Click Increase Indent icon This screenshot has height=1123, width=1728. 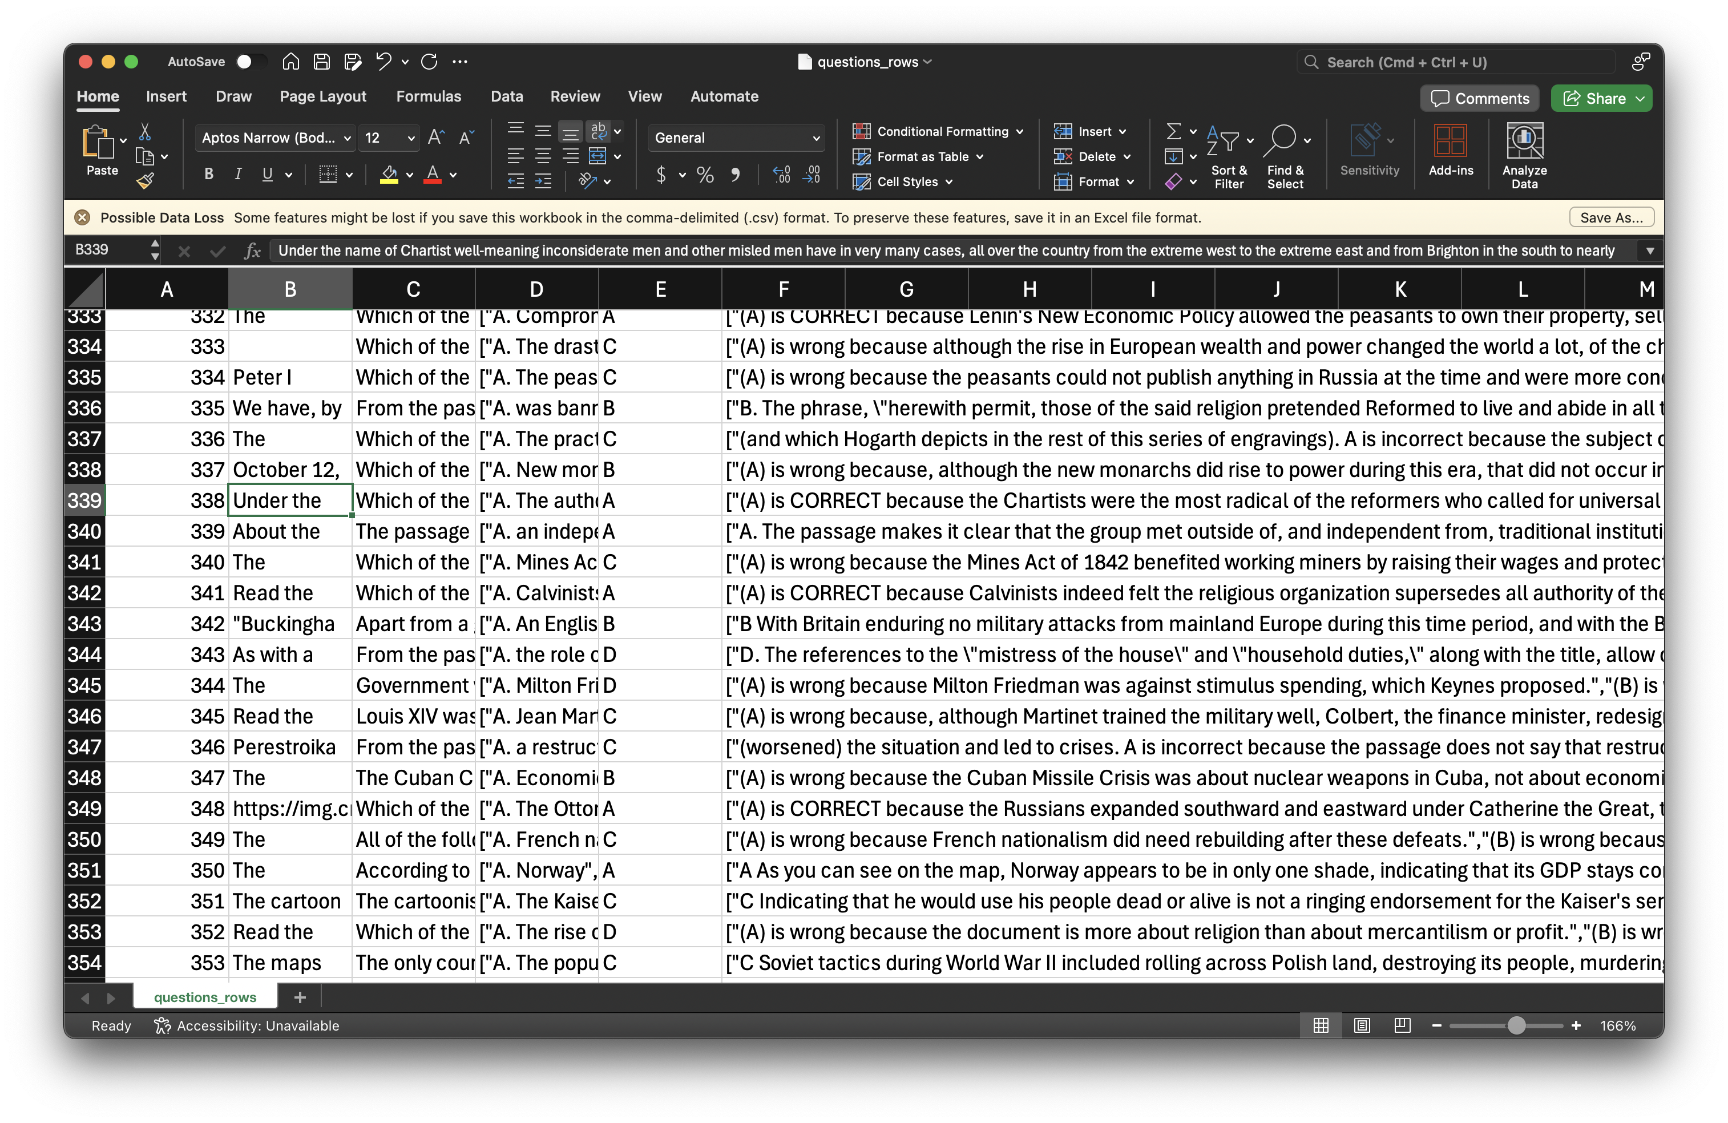(543, 181)
